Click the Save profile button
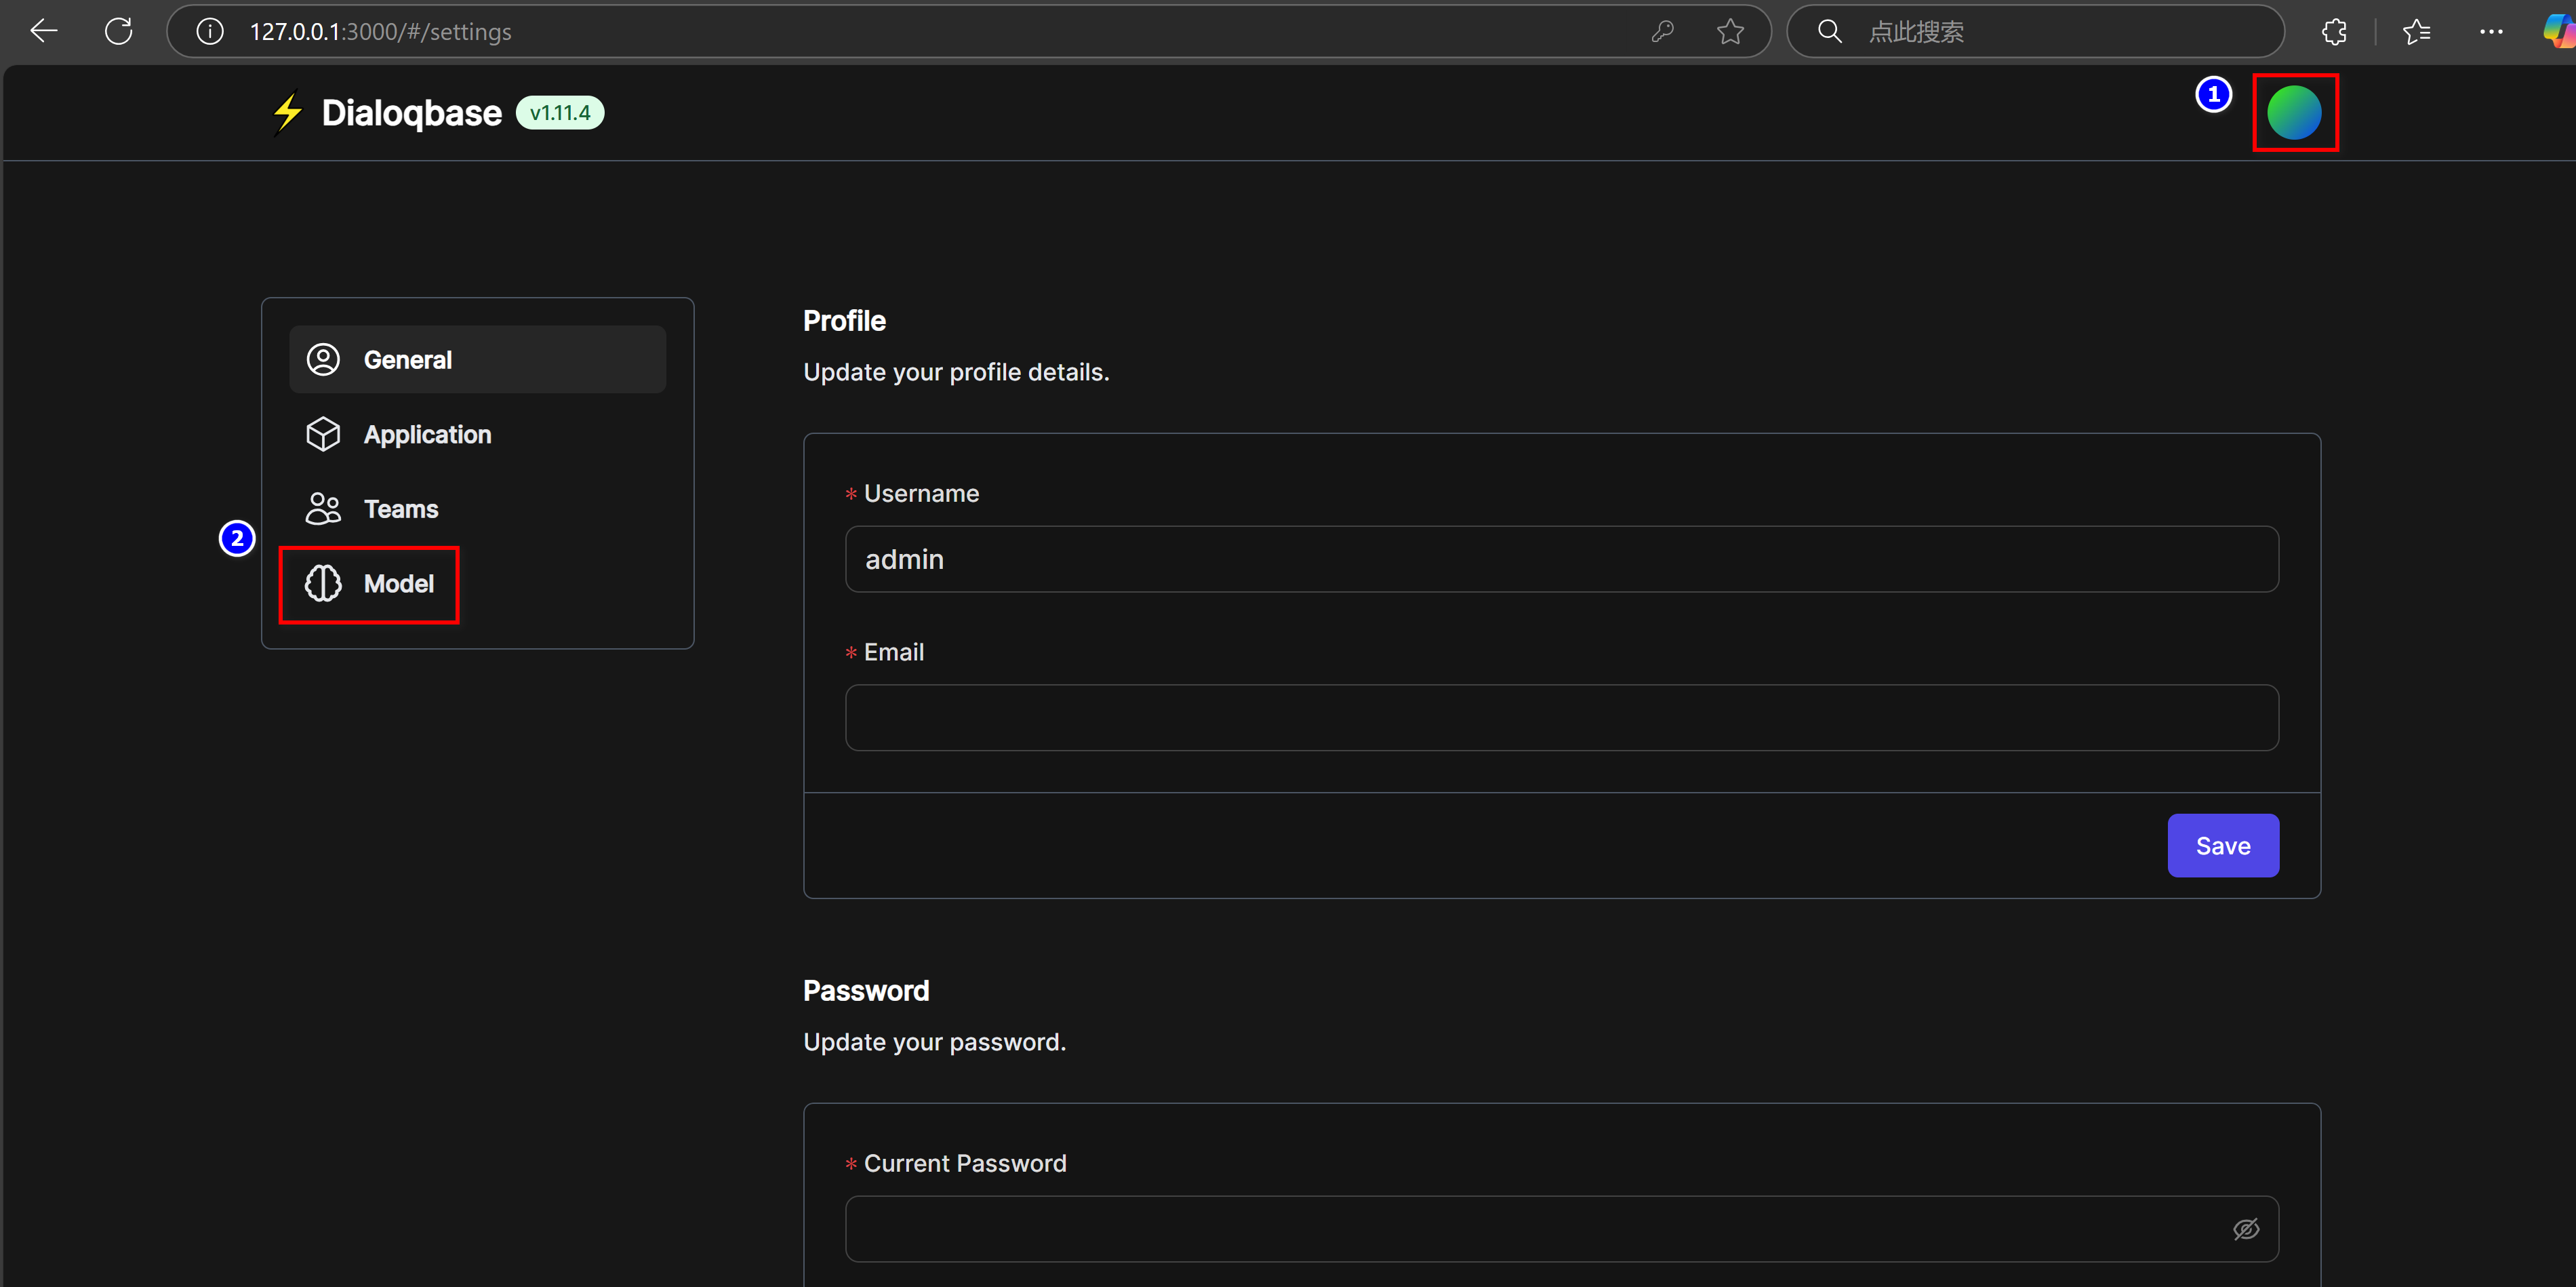Viewport: 2576px width, 1287px height. click(2222, 845)
